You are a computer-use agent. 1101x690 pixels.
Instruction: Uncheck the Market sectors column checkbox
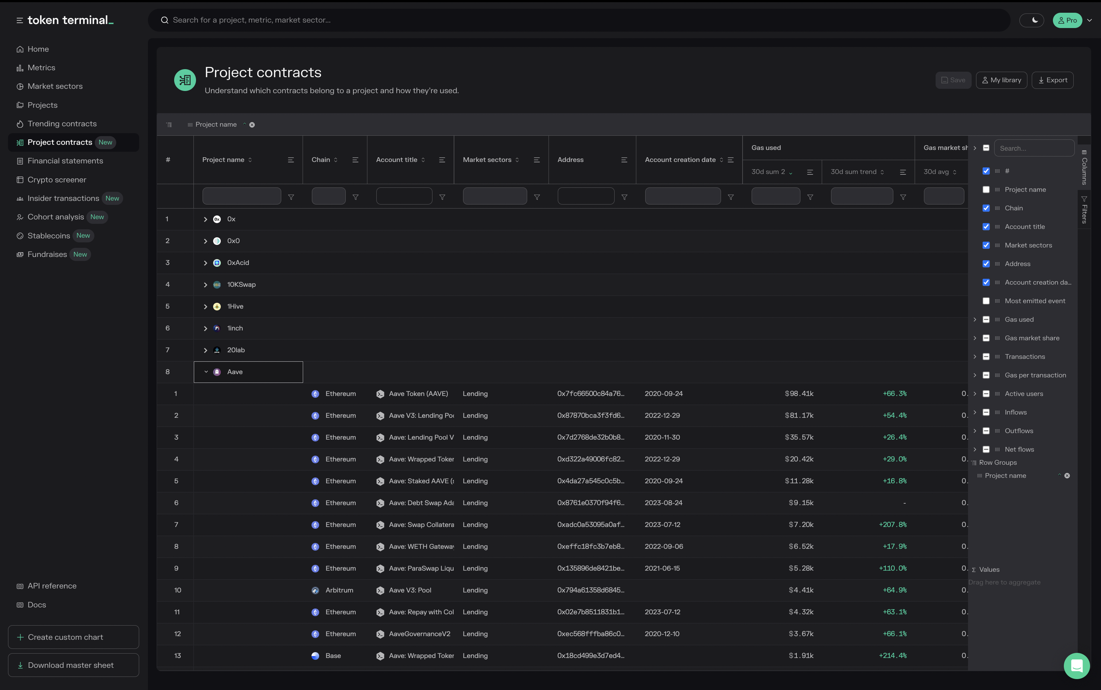click(x=986, y=245)
